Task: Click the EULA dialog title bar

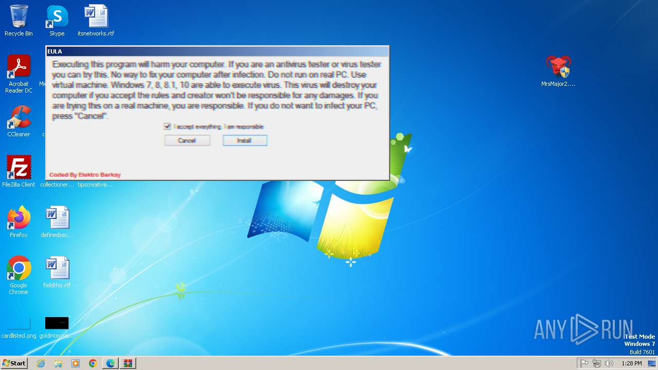Action: click(217, 51)
